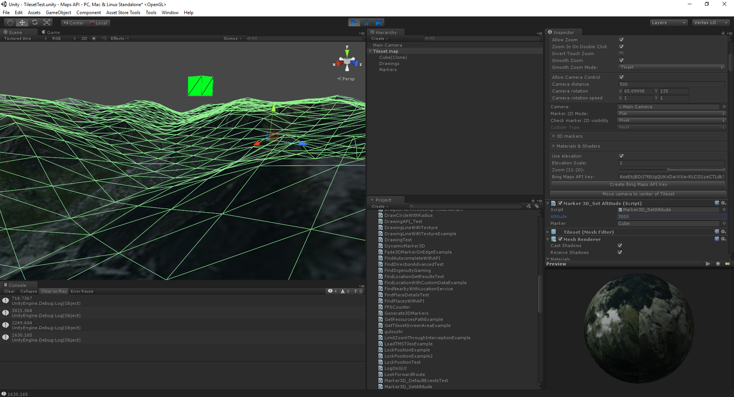Open the Gizmos dropdown
The height and width of the screenshot is (397, 734).
[232, 39]
